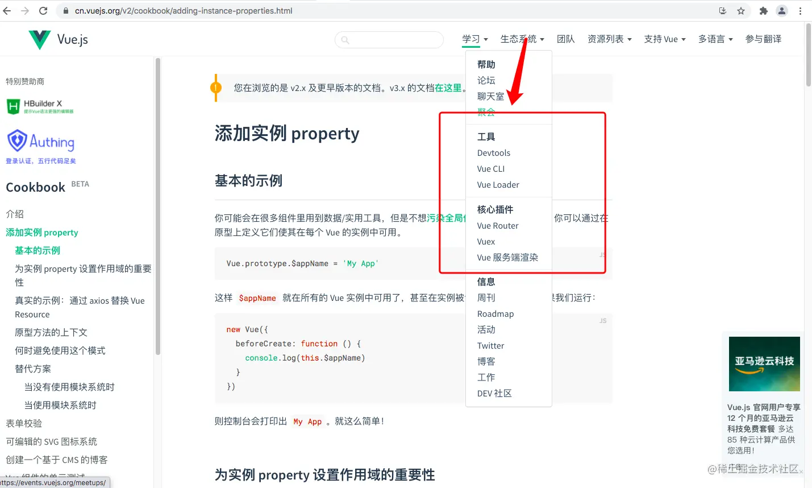Click the Vue.js logo
The height and width of the screenshot is (488, 812).
(58, 39)
